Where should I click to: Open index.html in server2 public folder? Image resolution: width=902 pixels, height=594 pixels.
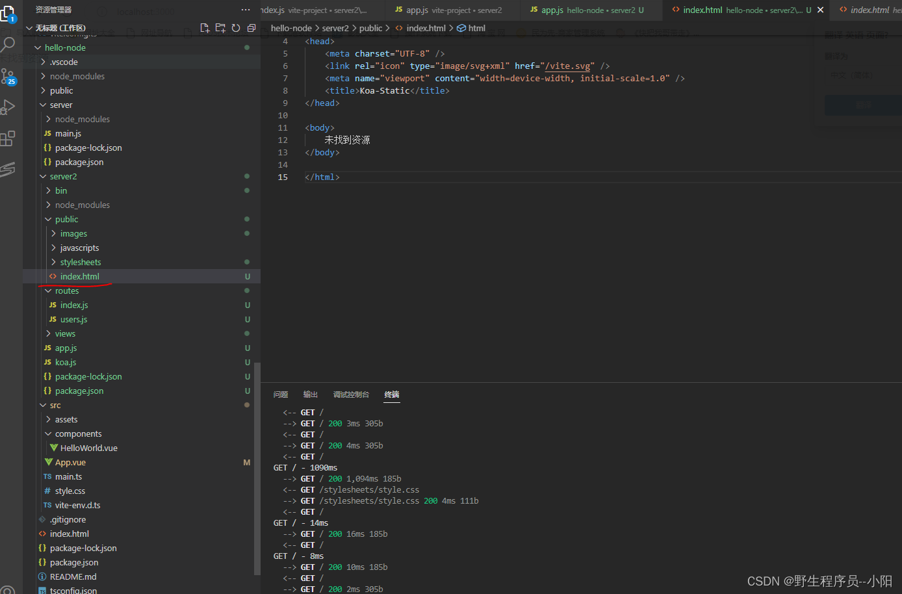(142, 276)
